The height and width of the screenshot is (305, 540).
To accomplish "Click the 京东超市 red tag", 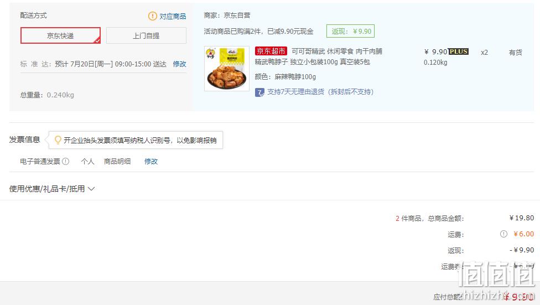I will pos(271,51).
